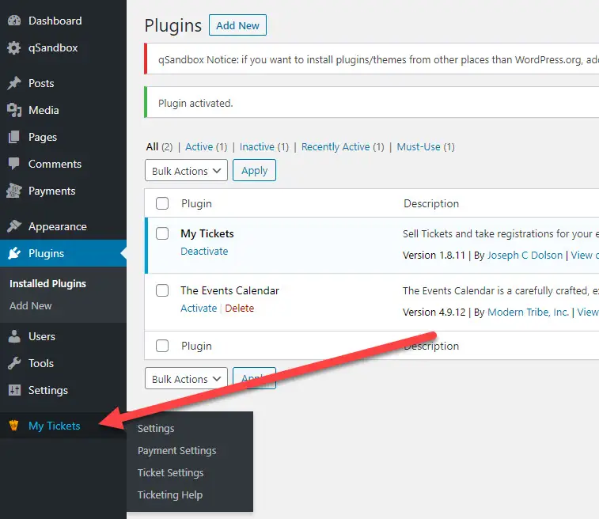Click the Posts pushpin icon
Viewport: 599px width, 519px height.
tap(14, 83)
